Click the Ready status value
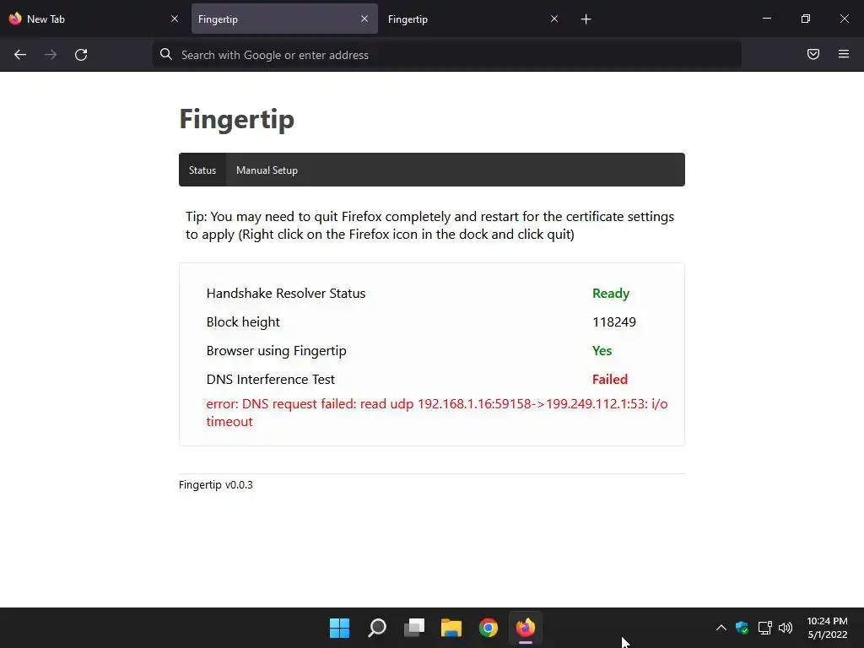This screenshot has height=648, width=864. [611, 294]
